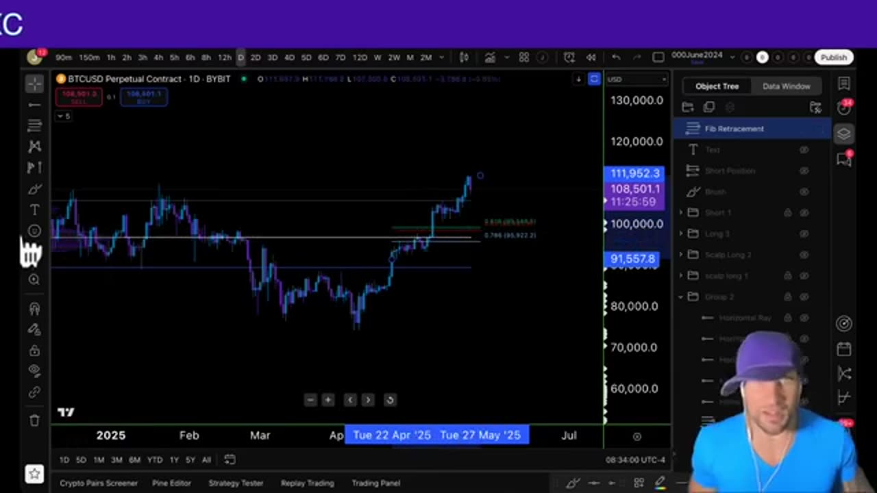The width and height of the screenshot is (877, 493).
Task: Toggle stay in drawing mode
Action: (34, 329)
